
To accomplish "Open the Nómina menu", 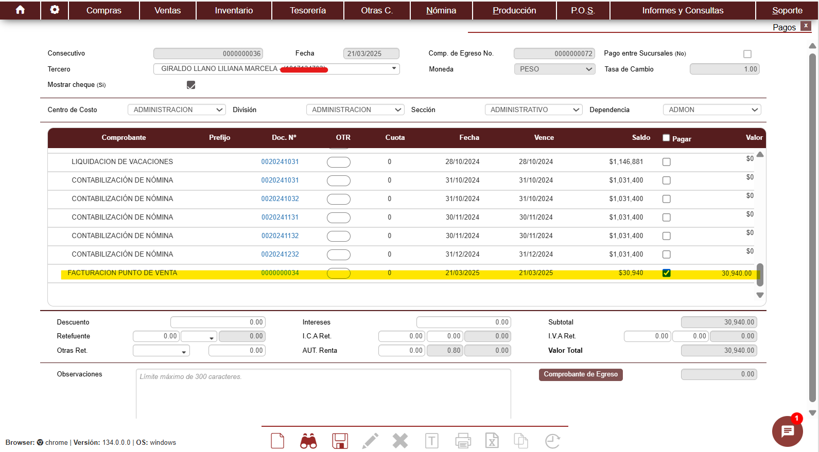I will [x=441, y=10].
